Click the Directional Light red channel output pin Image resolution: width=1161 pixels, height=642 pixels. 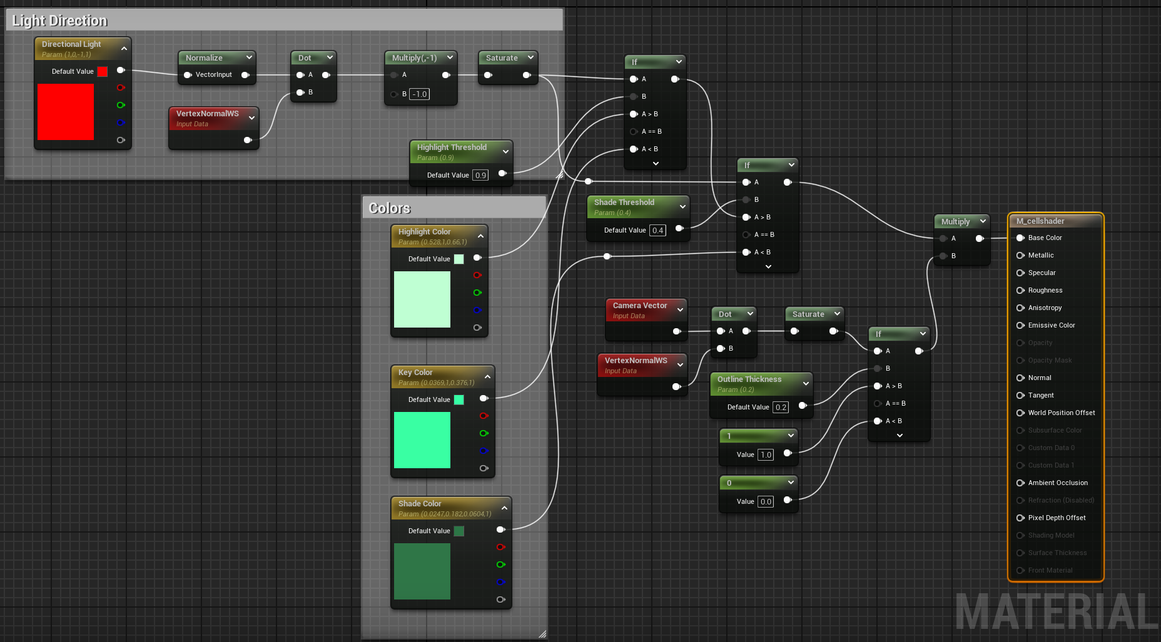click(121, 88)
